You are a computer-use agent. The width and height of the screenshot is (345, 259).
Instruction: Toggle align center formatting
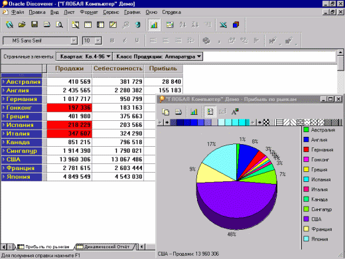(166, 41)
